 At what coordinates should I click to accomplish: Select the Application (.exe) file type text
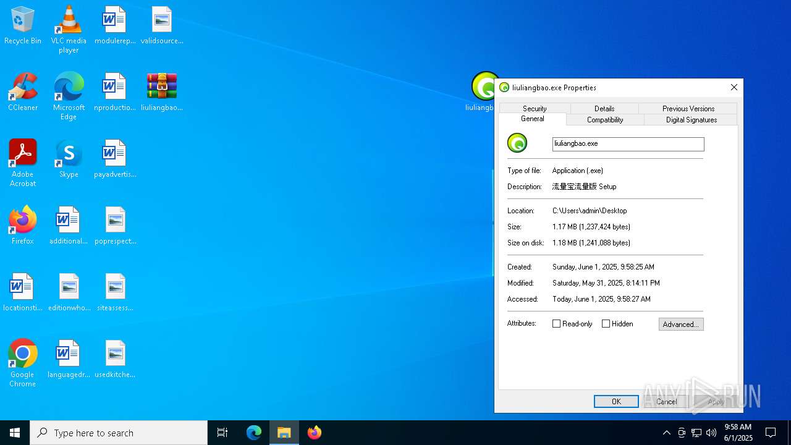point(578,171)
